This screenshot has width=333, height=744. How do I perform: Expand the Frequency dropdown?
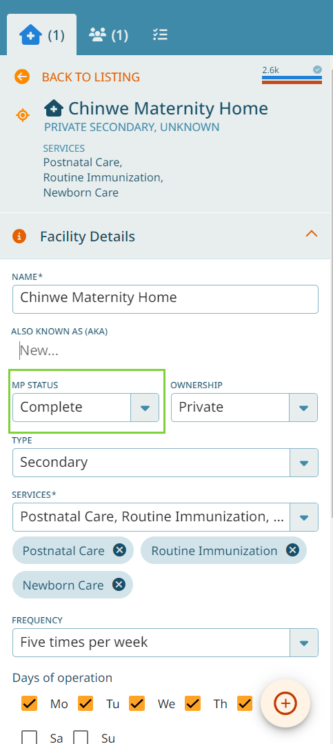tap(165, 643)
